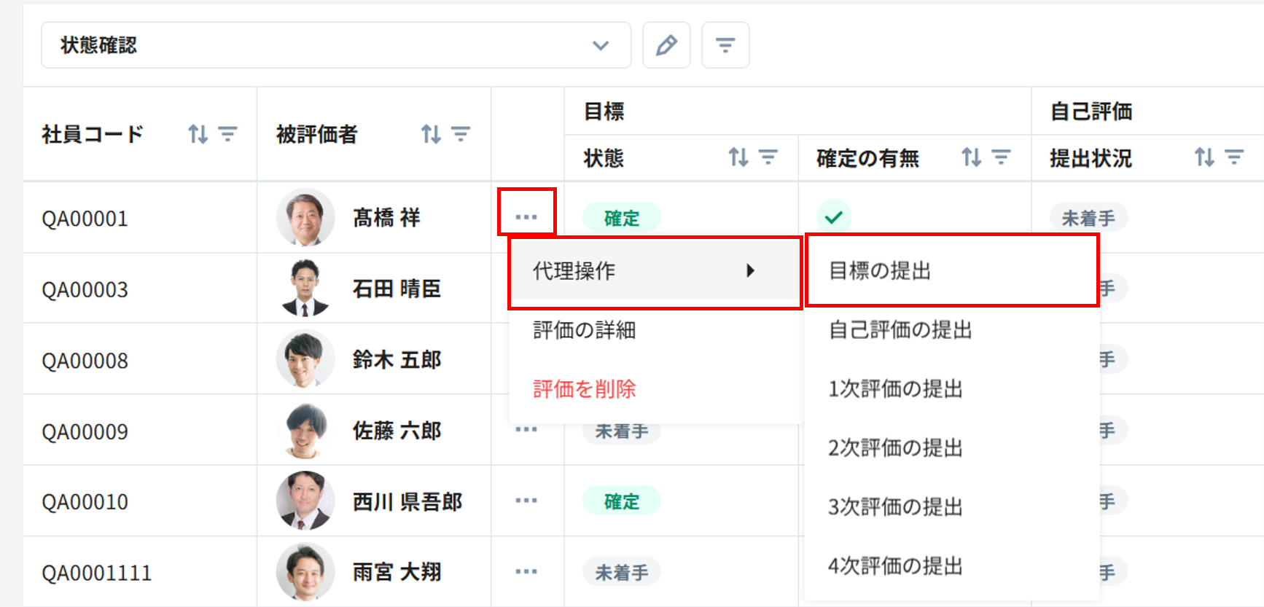Open the three-dot menu for 髙橋 祥
This screenshot has height=607, width=1264.
tap(526, 217)
